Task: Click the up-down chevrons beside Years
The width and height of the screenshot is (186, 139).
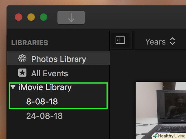Action: tap(172, 41)
